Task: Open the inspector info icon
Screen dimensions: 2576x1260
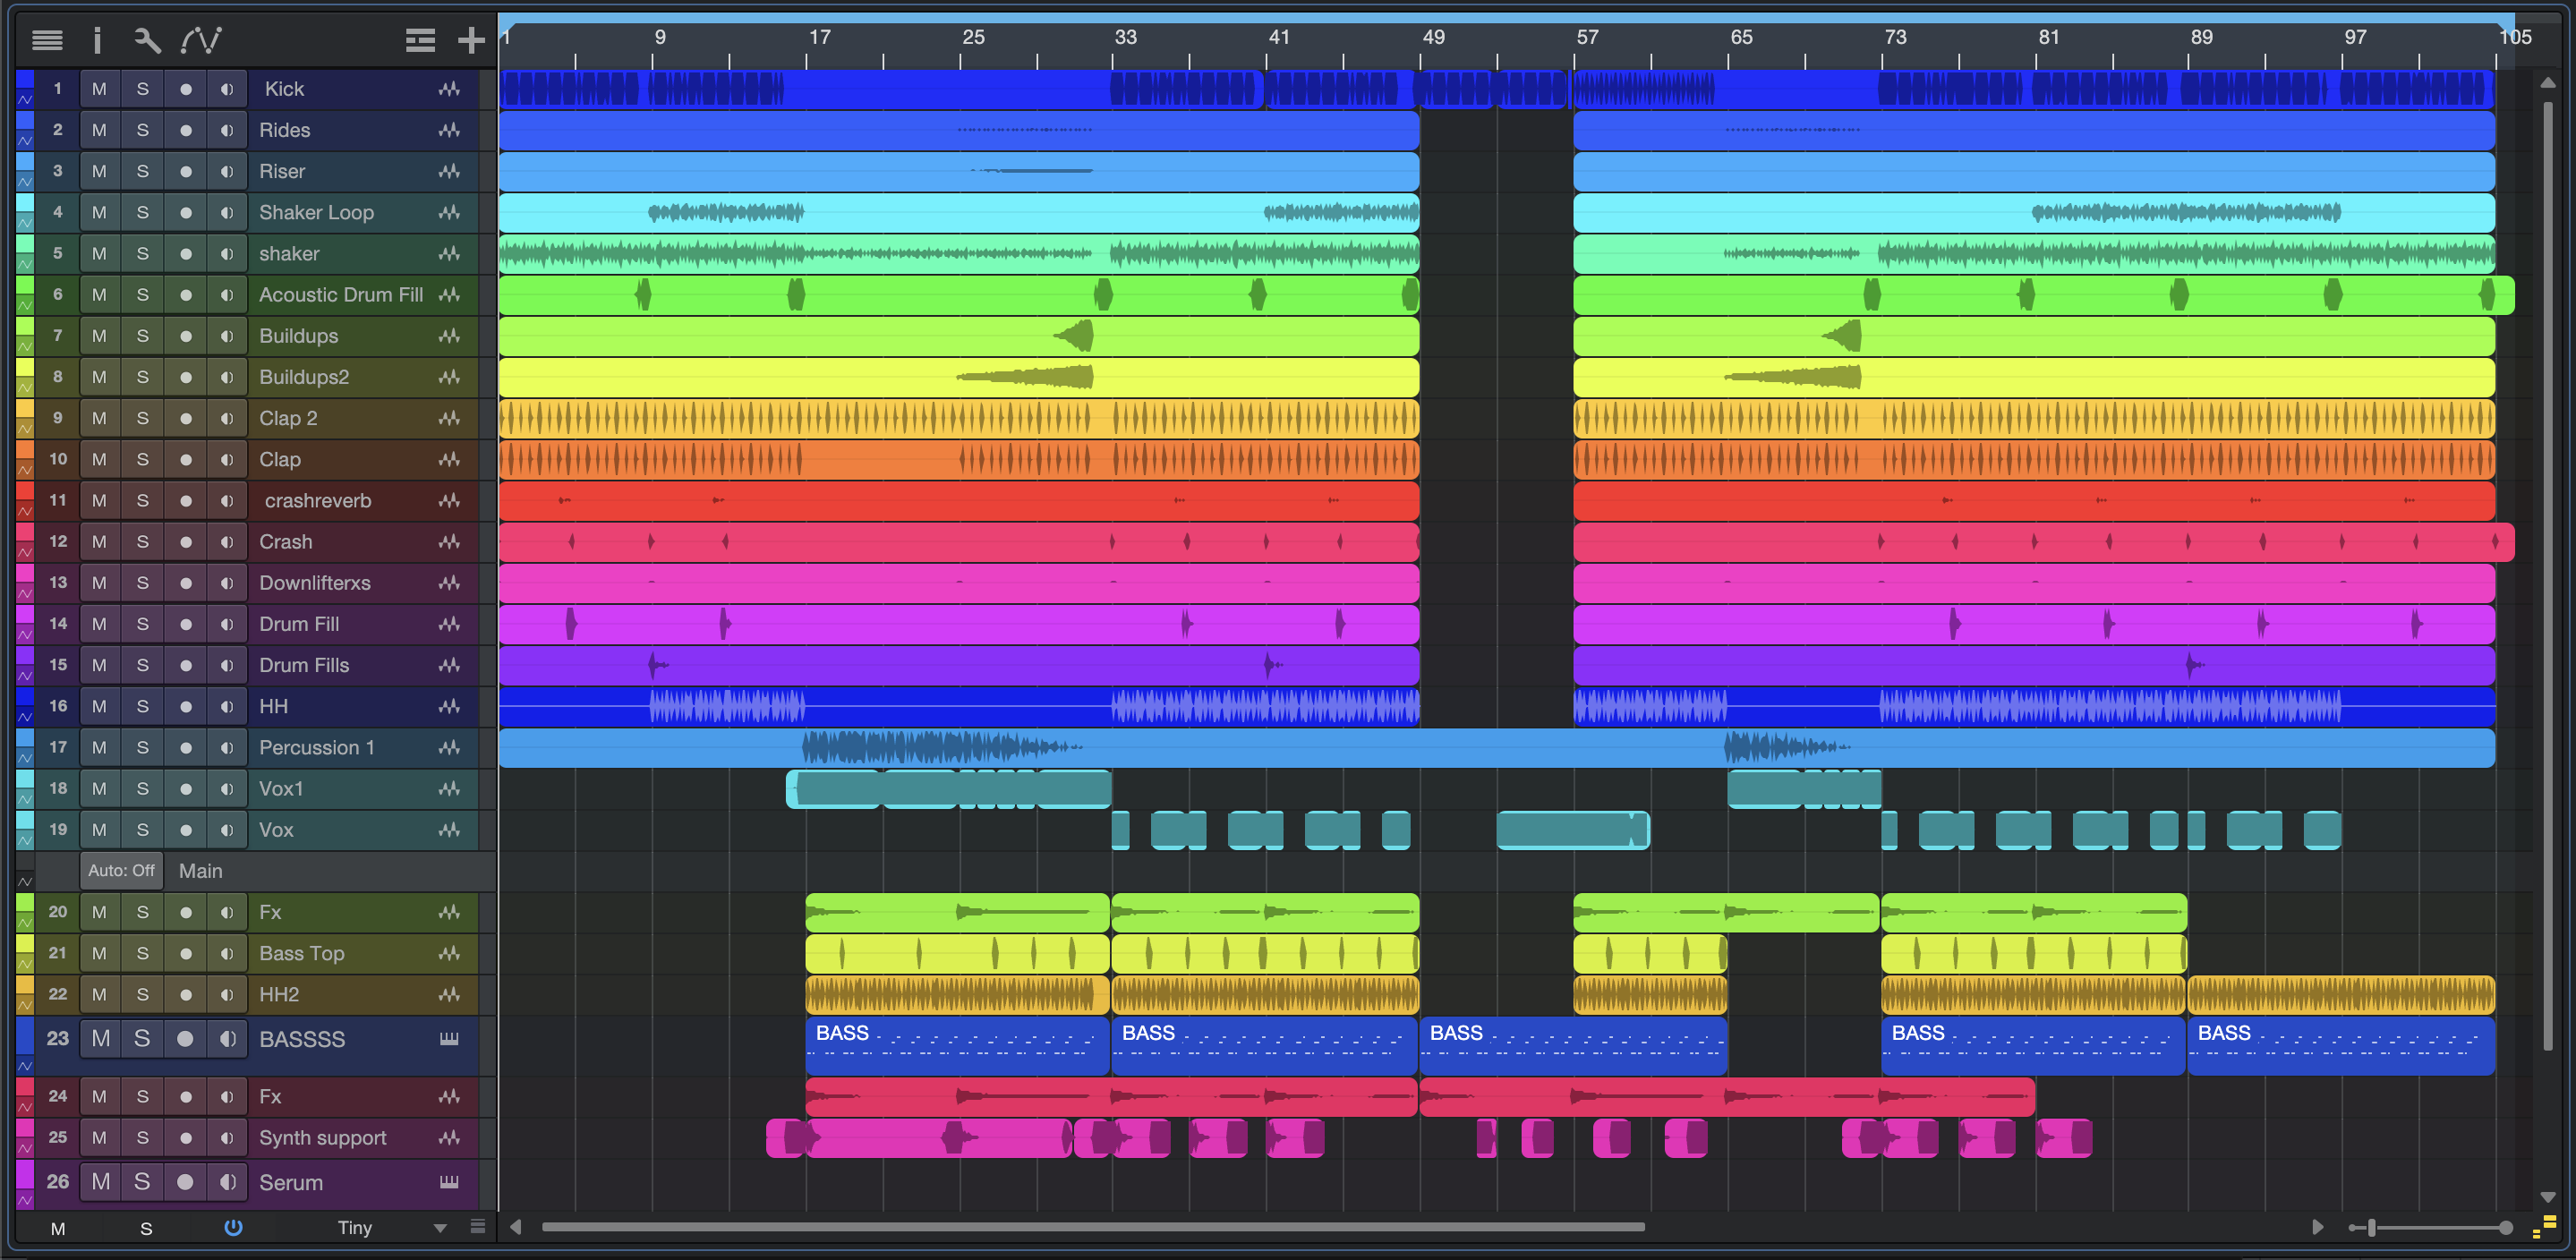Action: (97, 40)
